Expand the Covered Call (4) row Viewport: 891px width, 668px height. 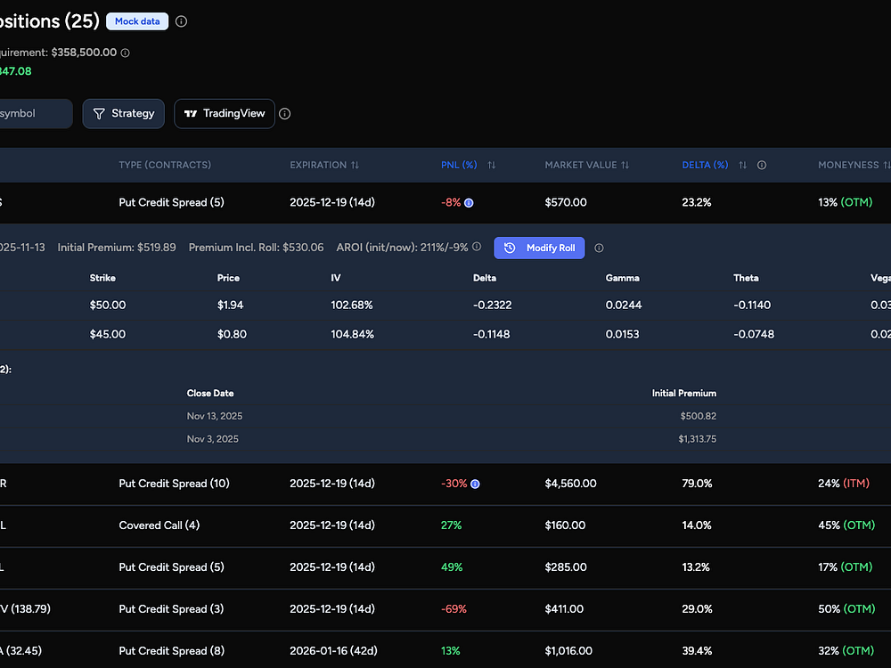point(445,525)
